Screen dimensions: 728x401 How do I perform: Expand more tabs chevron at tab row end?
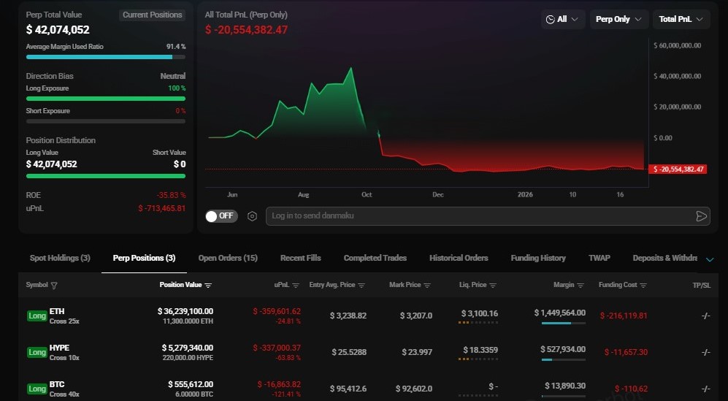click(x=710, y=259)
